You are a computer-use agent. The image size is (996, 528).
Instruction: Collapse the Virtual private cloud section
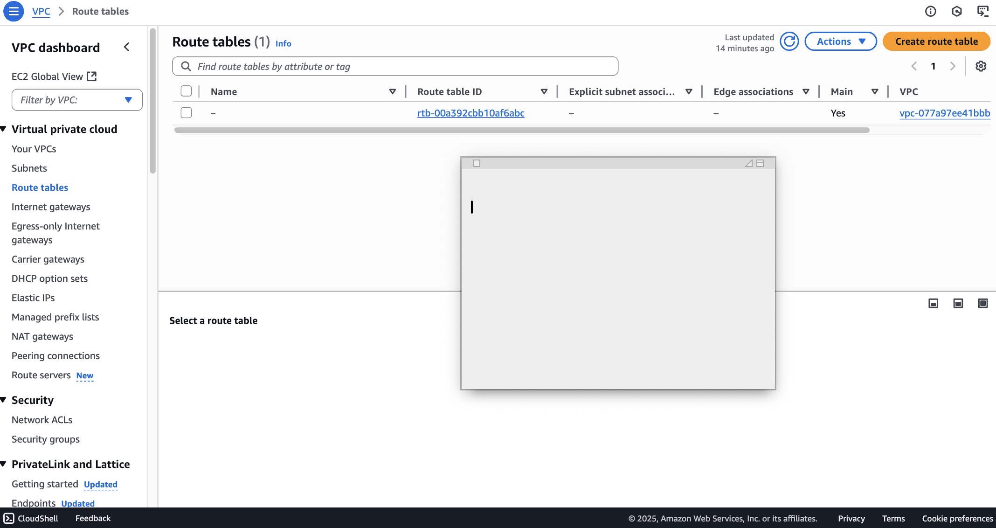coord(4,129)
